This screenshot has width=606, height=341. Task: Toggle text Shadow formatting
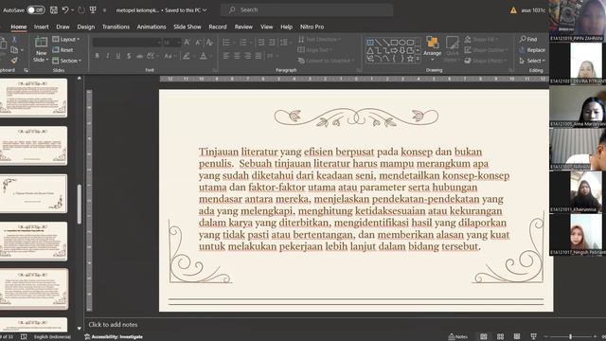pyautogui.click(x=129, y=56)
